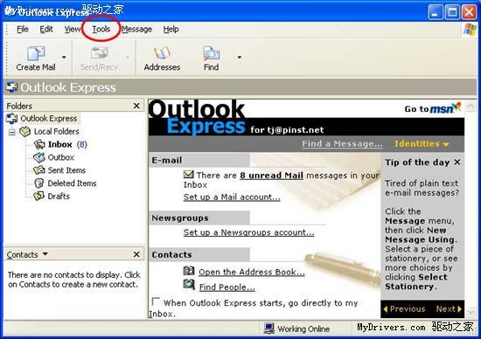Click the Outlook Express icon in folder tree
Image resolution: width=481 pixels, height=339 pixels.
click(x=12, y=118)
